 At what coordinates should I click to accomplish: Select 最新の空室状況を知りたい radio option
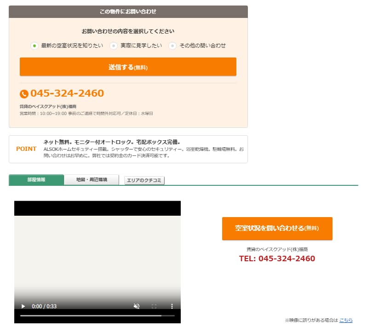(x=34, y=46)
